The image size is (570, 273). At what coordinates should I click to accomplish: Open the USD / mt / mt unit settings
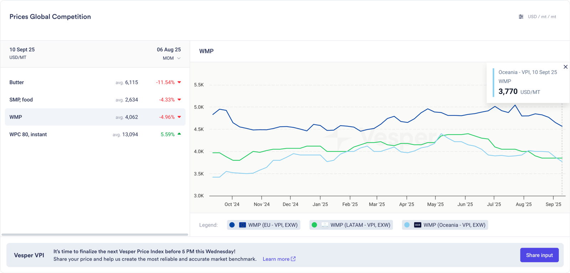[x=541, y=17]
